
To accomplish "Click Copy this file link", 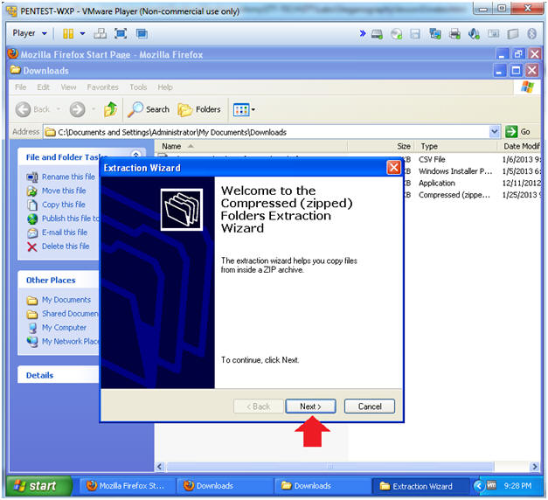I will click(64, 205).
